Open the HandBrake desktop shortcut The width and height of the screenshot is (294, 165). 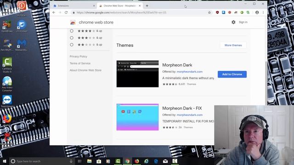click(7, 27)
